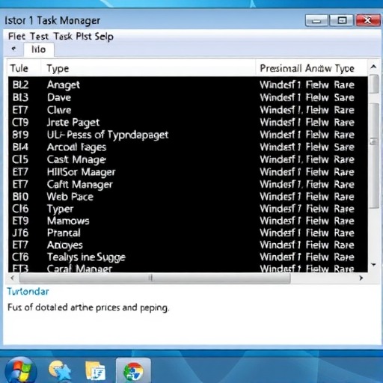
Task: Click the CT9 cell
Action: [x=20, y=122]
